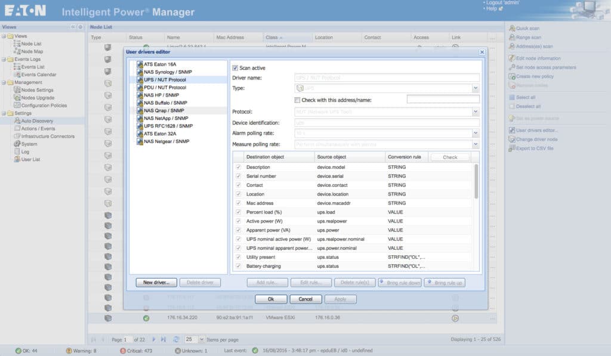
Task: Click the Help link in header
Action: (492, 8)
